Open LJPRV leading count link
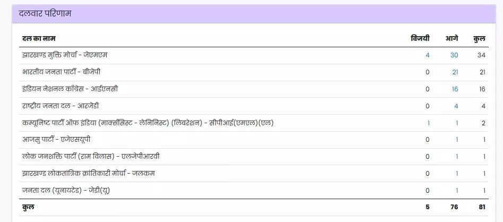The height and width of the screenshot is (222, 503). (x=457, y=157)
